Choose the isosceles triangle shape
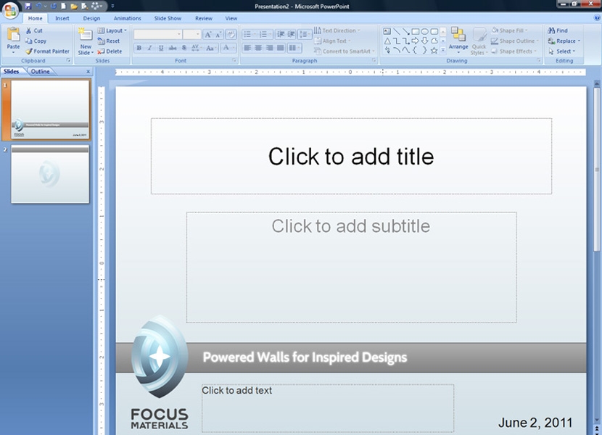The image size is (602, 435). (387, 41)
